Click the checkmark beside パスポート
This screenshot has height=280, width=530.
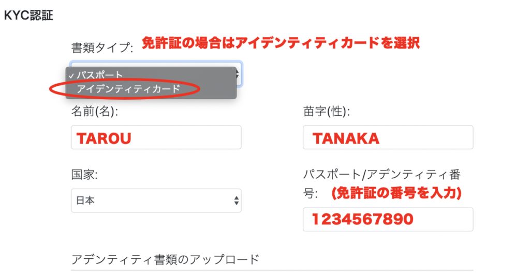(71, 76)
